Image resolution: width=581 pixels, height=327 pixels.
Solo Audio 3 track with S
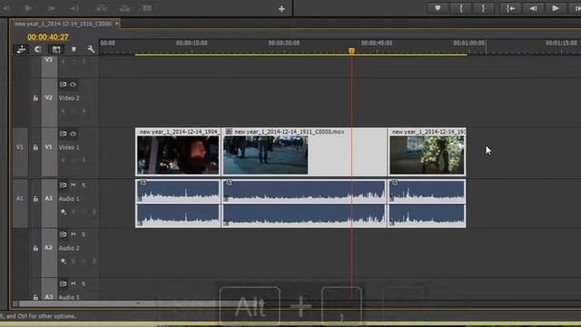pyautogui.click(x=84, y=283)
